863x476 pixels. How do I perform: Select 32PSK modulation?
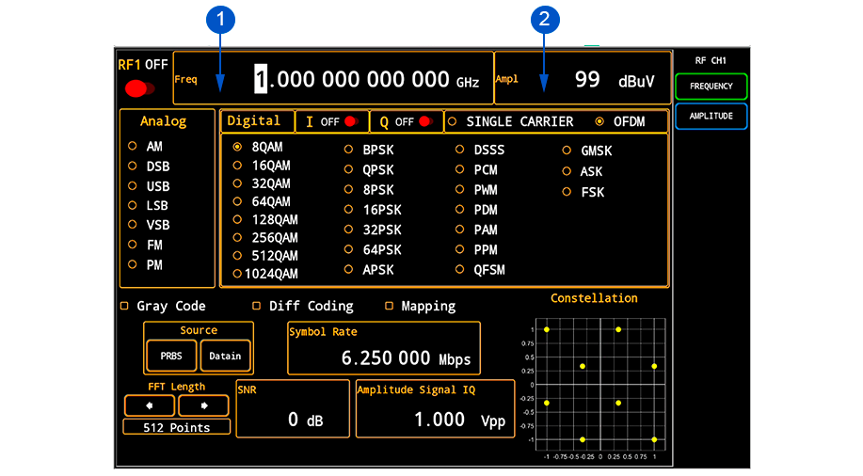pyautogui.click(x=348, y=229)
